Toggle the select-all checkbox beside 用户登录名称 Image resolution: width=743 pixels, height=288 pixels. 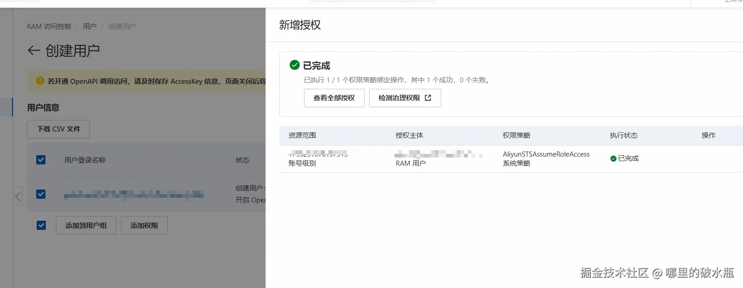tap(41, 160)
